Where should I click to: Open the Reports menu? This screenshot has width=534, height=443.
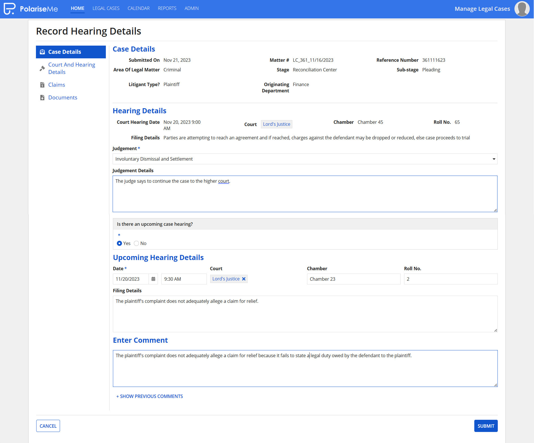click(x=167, y=8)
